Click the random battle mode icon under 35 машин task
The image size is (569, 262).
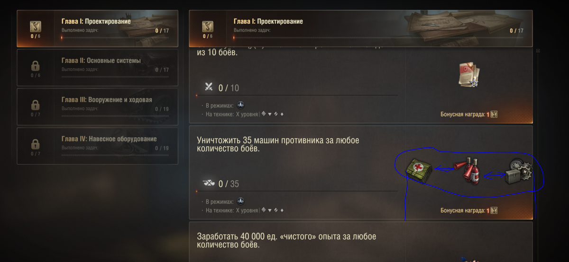pos(241,201)
